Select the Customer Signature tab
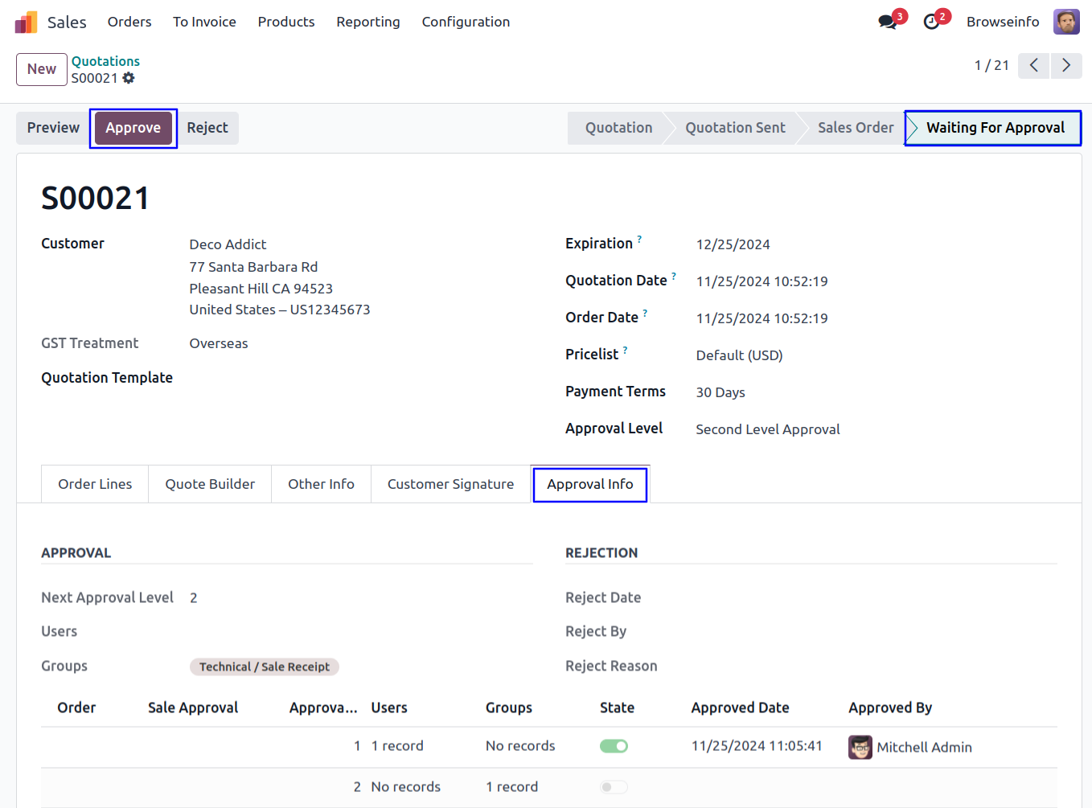The width and height of the screenshot is (1092, 808). tap(450, 484)
